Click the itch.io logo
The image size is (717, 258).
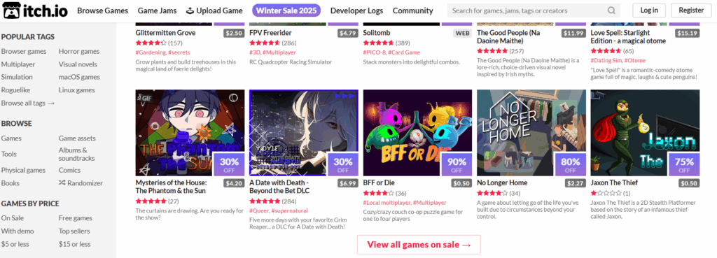pyautogui.click(x=35, y=10)
